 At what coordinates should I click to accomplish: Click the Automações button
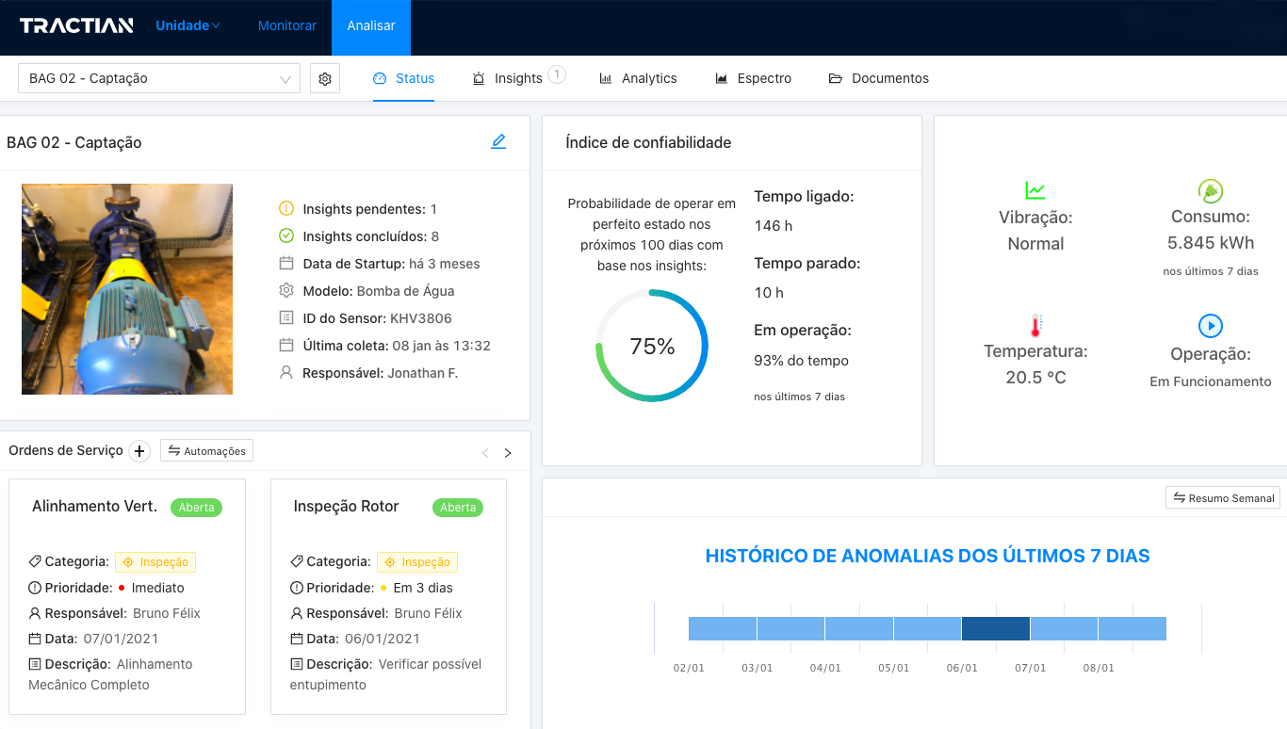pos(206,450)
